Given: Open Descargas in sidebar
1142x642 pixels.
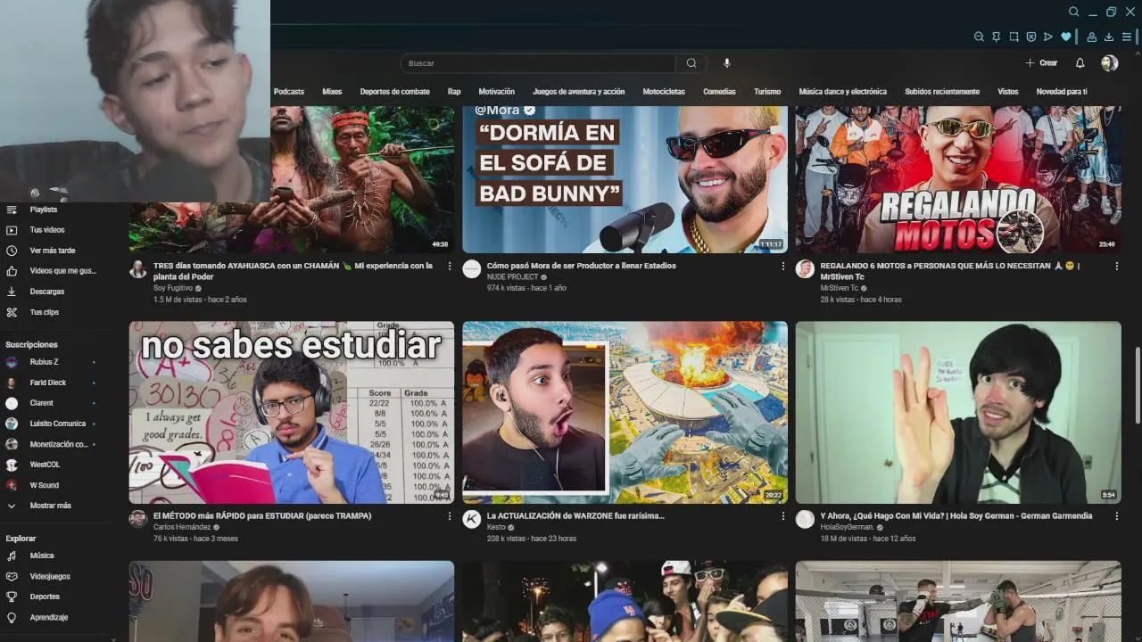Looking at the screenshot, I should (x=48, y=292).
